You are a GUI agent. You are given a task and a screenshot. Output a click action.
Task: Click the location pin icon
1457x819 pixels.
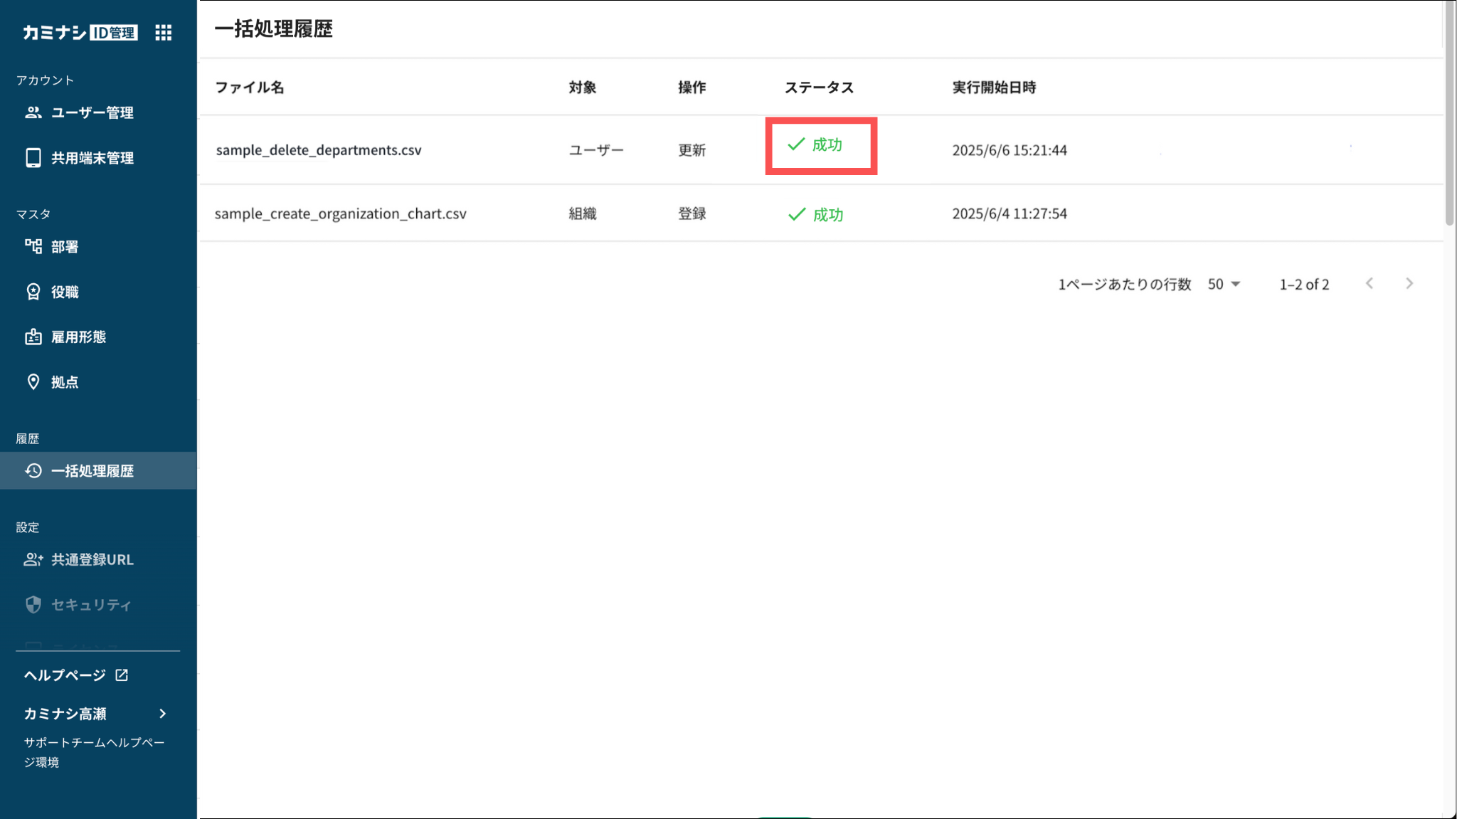click(33, 382)
